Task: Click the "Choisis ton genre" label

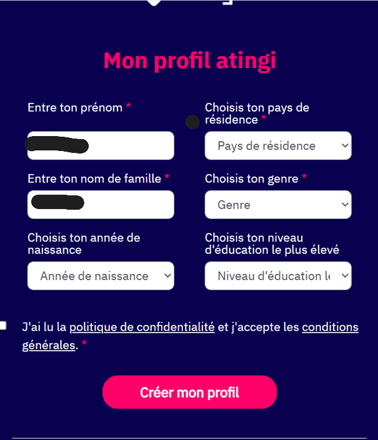Action: (x=251, y=178)
